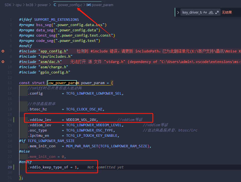Click the git change marker beside line 20
The width and height of the screenshot is (241, 182).
pyautogui.click(x=14, y=120)
